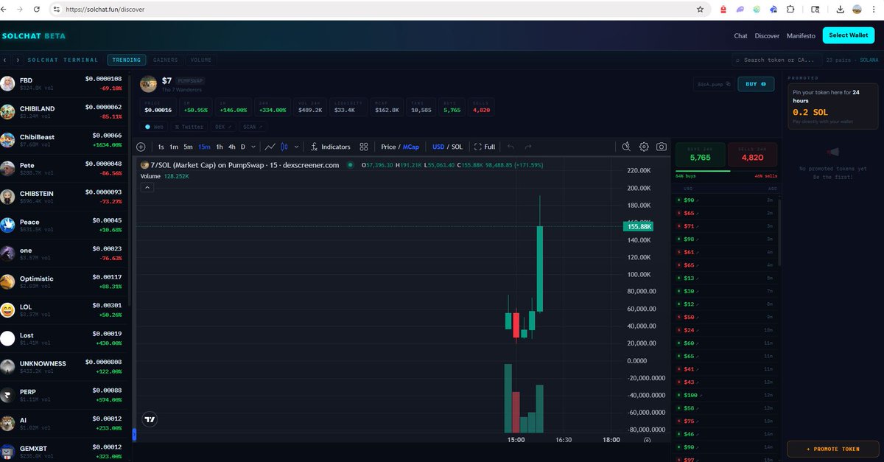Screen dimensions: 884x462
Task: Switch chart currency to USD
Action: [x=439, y=147]
